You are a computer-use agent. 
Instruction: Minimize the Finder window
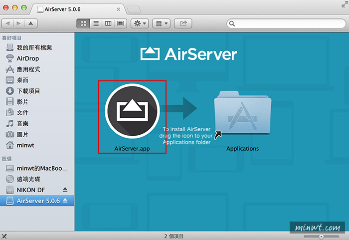coord(15,8)
